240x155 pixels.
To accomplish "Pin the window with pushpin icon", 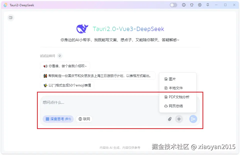I will pyautogui.click(x=208, y=5).
